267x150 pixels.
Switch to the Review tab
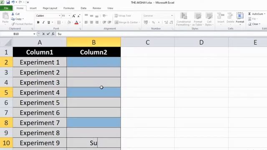[x=97, y=8]
